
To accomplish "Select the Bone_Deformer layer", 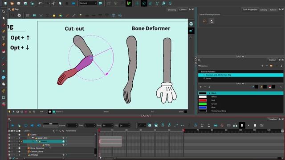I will click(x=37, y=148).
